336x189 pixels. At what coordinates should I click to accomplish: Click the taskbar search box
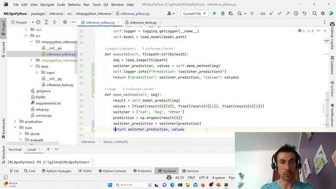[x=133, y=185]
